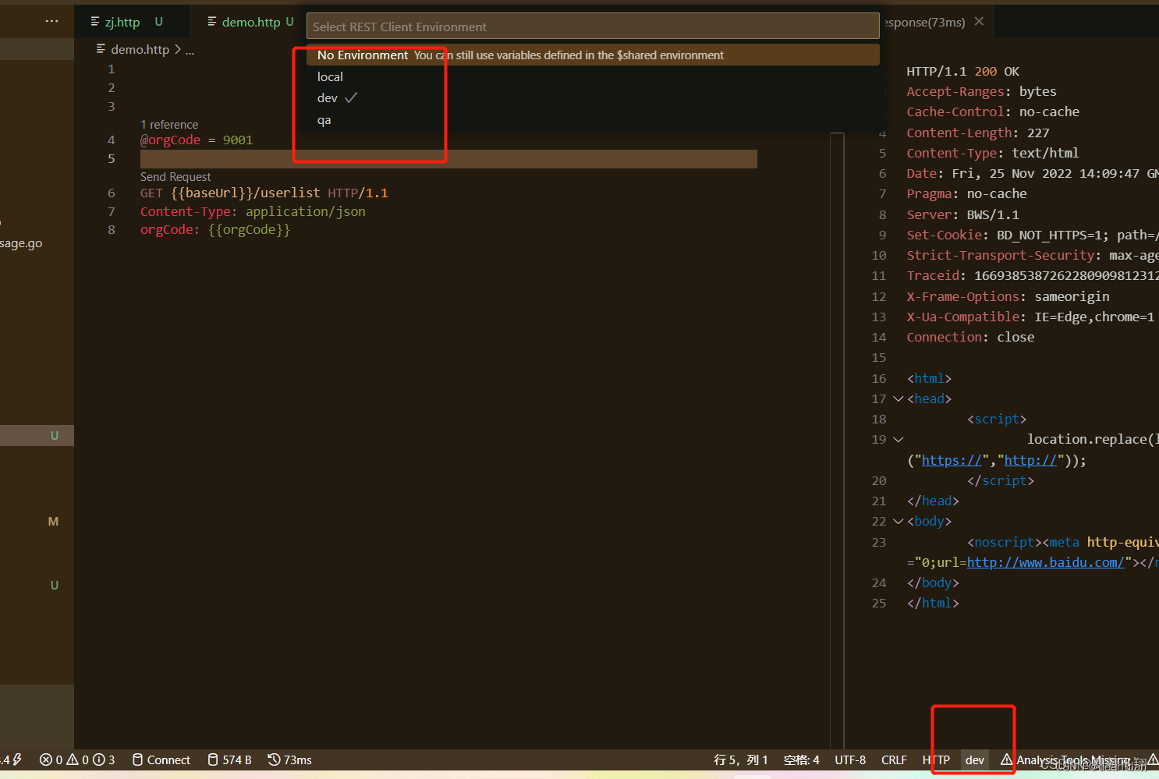1159x779 pixels.
Task: Open the http://www.baidu.com/ link
Action: coord(1046,562)
